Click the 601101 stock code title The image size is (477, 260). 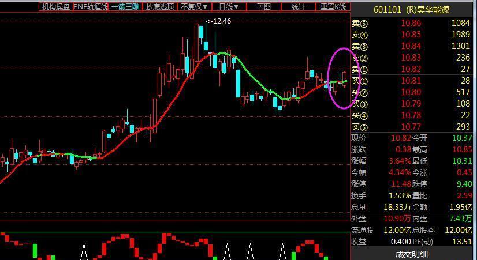tap(388, 10)
